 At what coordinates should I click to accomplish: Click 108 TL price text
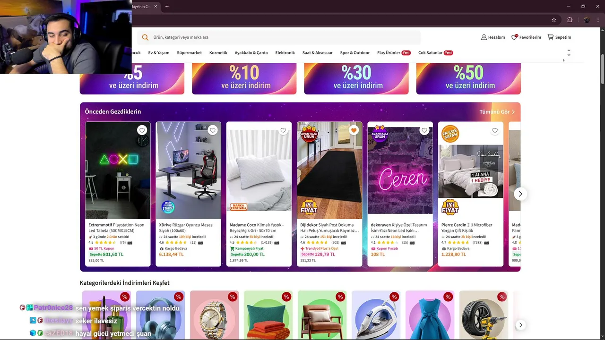(x=378, y=254)
